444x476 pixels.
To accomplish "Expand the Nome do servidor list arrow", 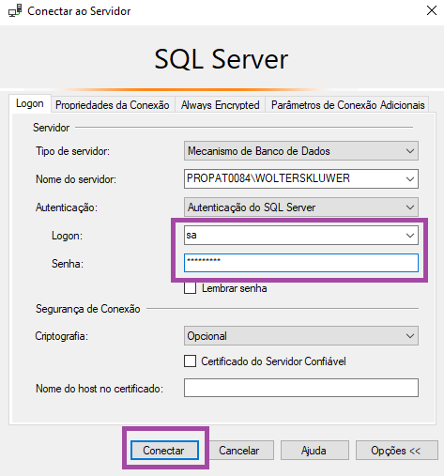I will tap(410, 179).
